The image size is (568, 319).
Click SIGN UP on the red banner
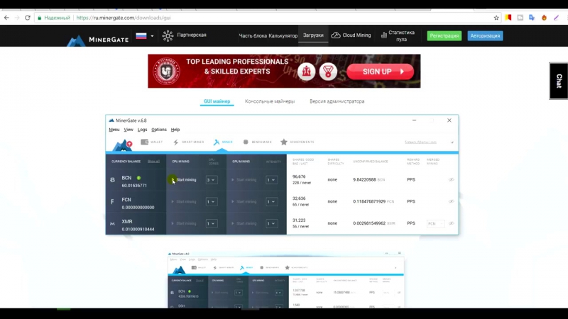[x=380, y=72]
